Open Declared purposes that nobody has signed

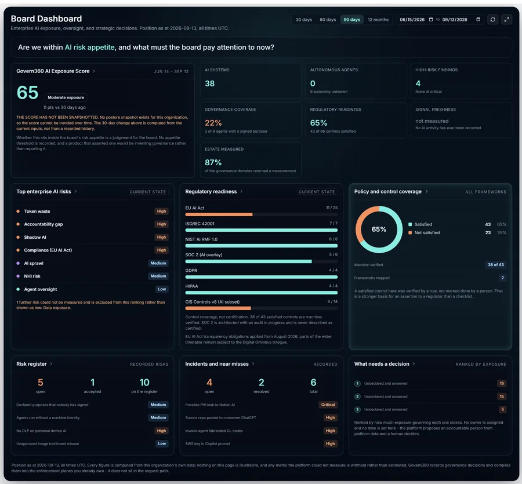click(x=92, y=405)
